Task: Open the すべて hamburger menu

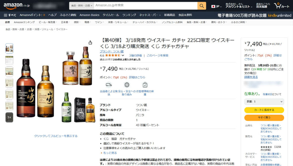Action: 10,15
